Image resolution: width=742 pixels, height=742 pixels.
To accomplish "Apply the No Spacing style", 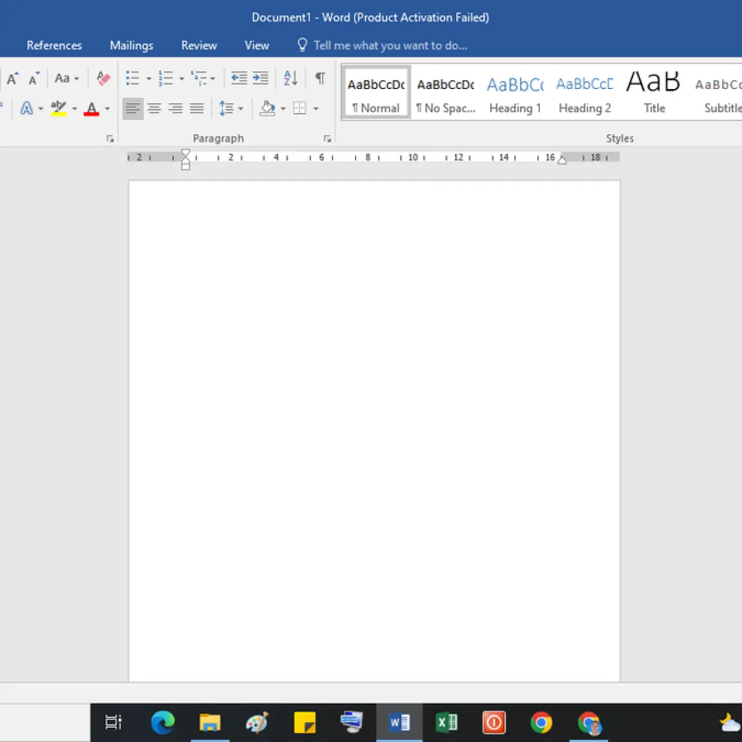I will coord(445,92).
